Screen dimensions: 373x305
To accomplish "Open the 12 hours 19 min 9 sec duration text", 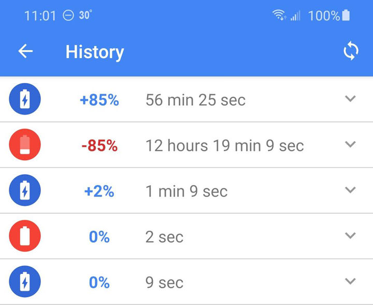I will pyautogui.click(x=224, y=146).
